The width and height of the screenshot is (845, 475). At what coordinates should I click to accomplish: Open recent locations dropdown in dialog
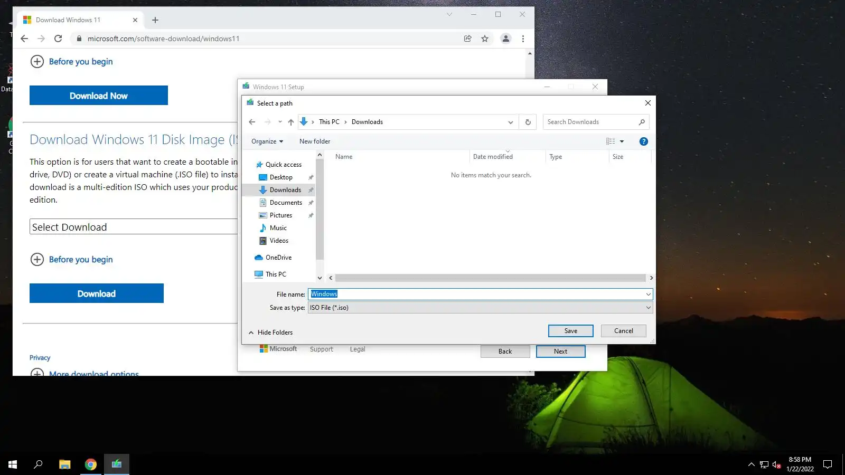click(x=280, y=122)
